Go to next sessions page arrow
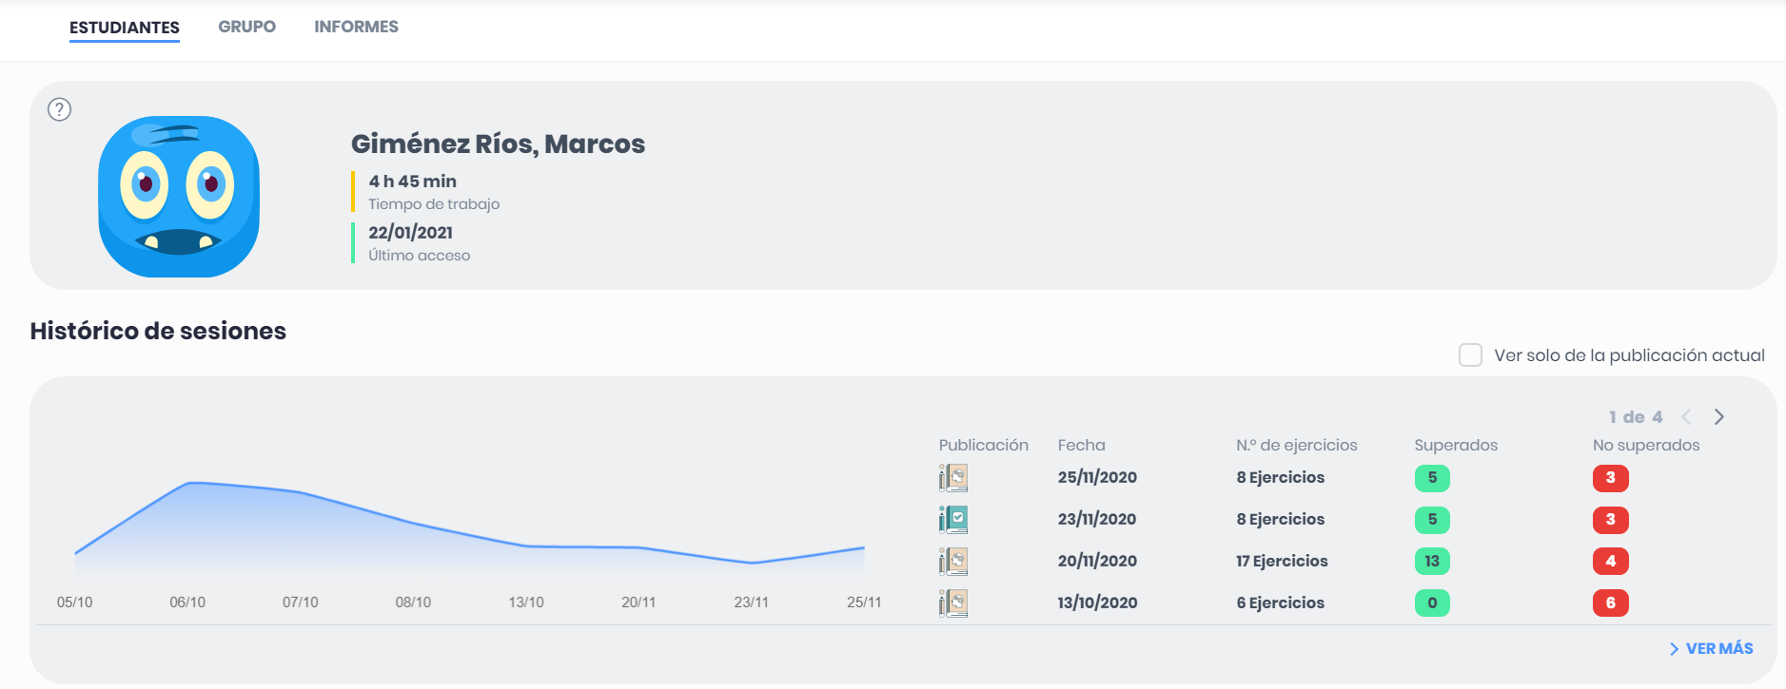The width and height of the screenshot is (1786, 689). 1718,416
